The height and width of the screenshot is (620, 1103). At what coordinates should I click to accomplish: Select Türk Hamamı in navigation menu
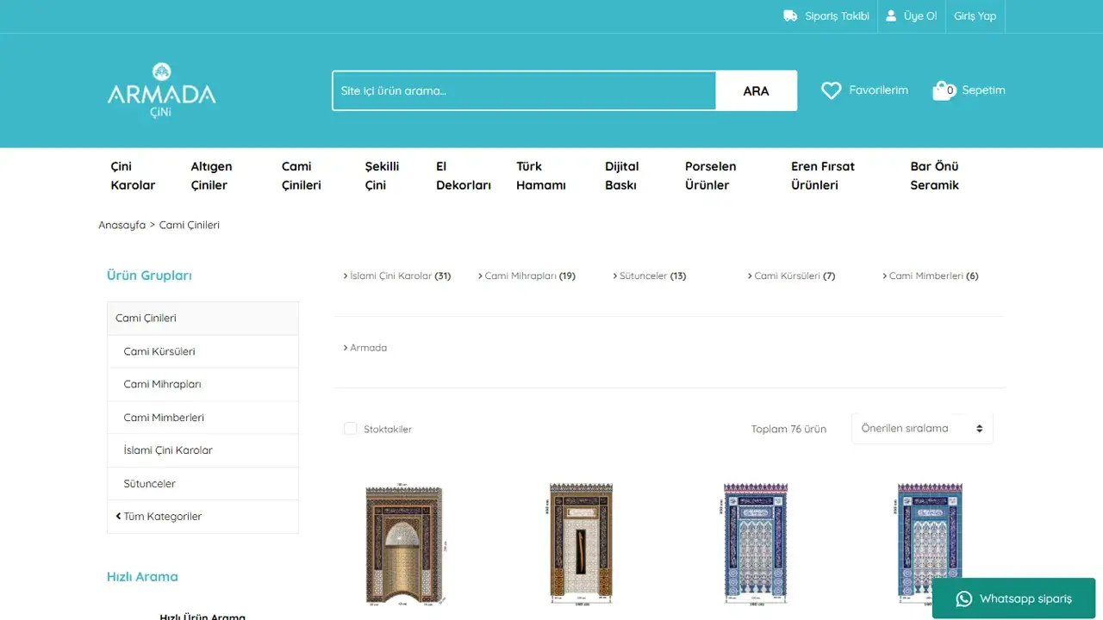540,176
